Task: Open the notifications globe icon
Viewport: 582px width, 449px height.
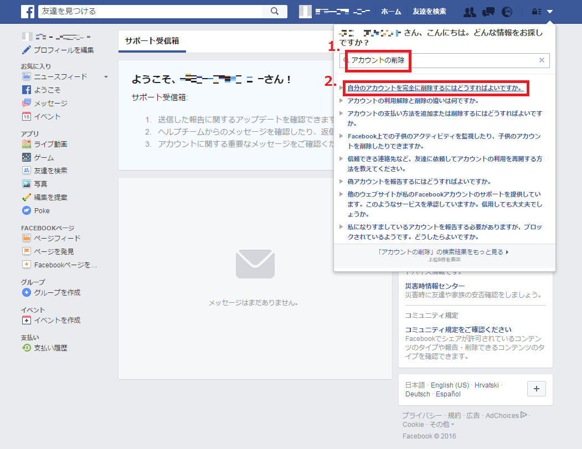Action: [x=507, y=12]
